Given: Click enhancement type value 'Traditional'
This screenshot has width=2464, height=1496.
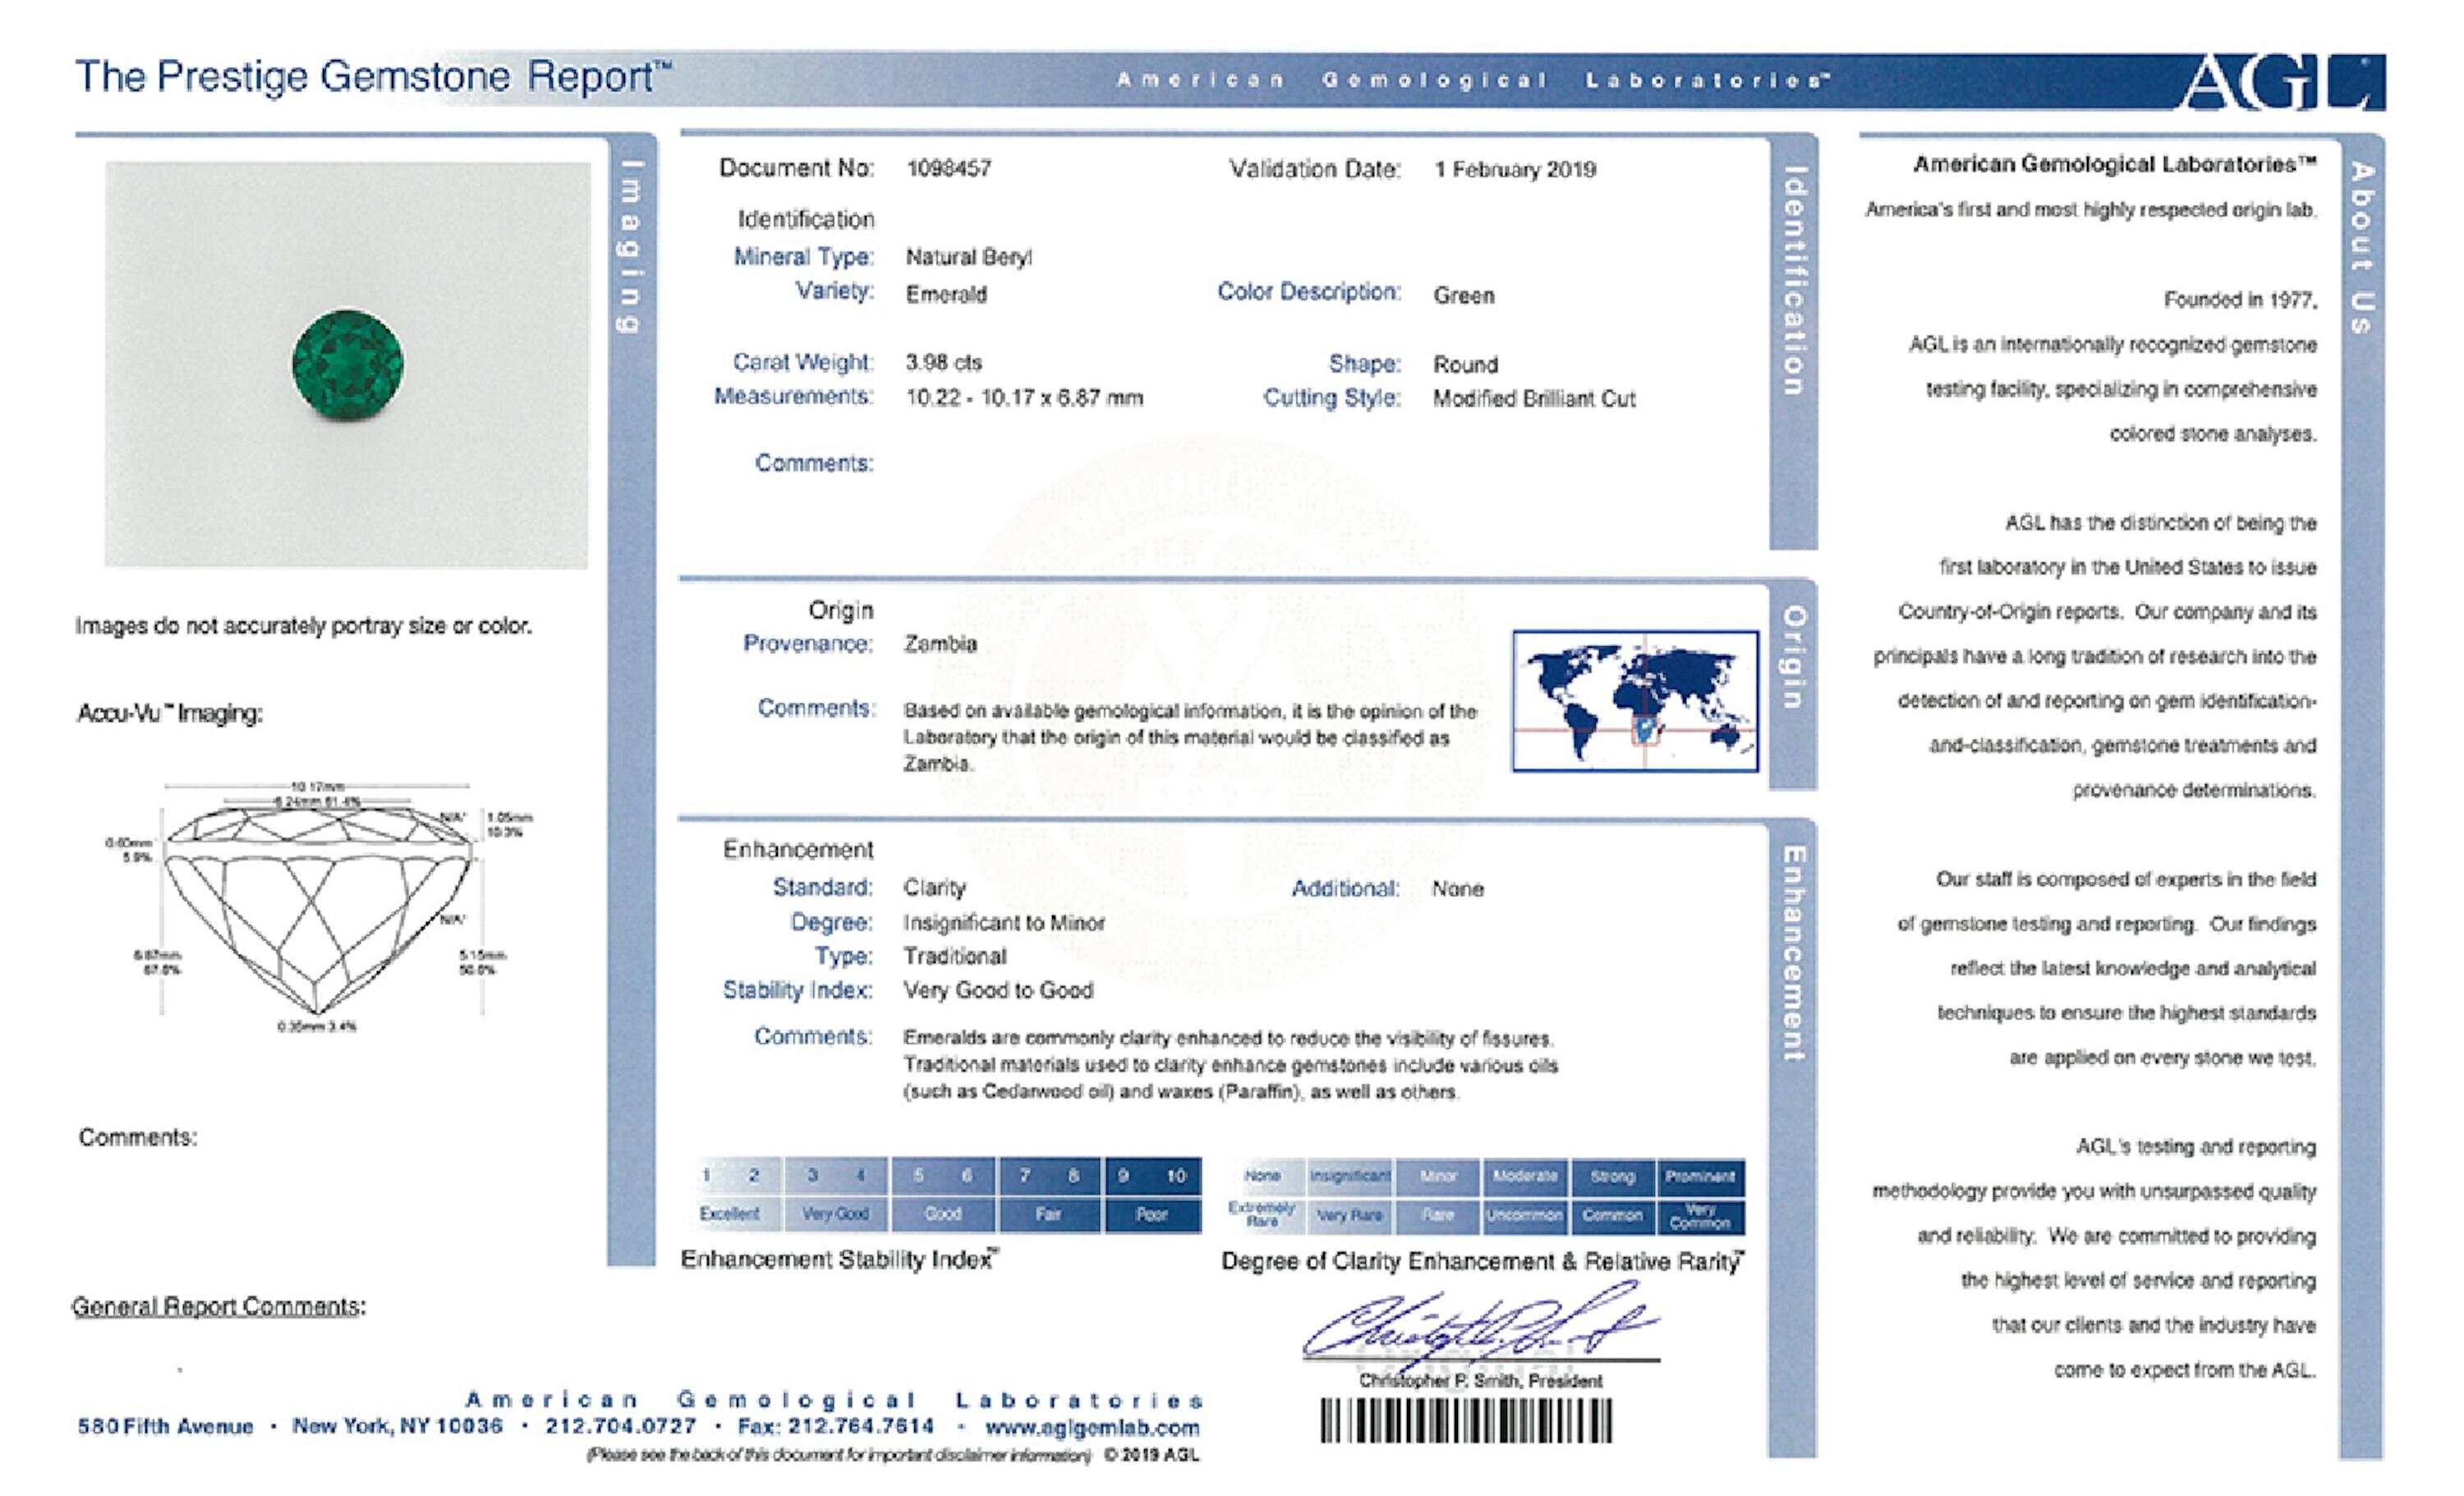Looking at the screenshot, I should [955, 956].
